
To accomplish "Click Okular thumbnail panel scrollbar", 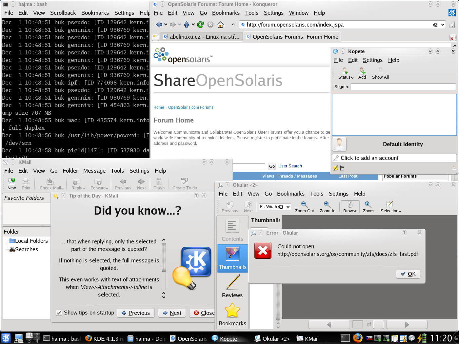I will point(278,301).
